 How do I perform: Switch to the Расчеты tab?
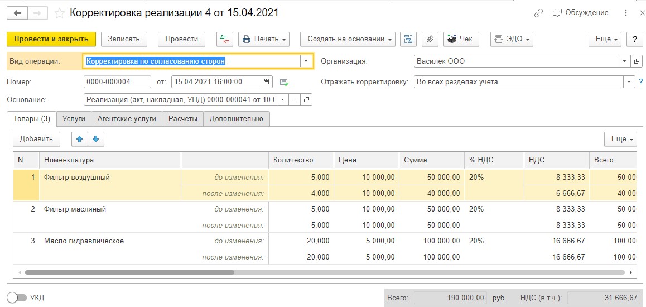(183, 119)
